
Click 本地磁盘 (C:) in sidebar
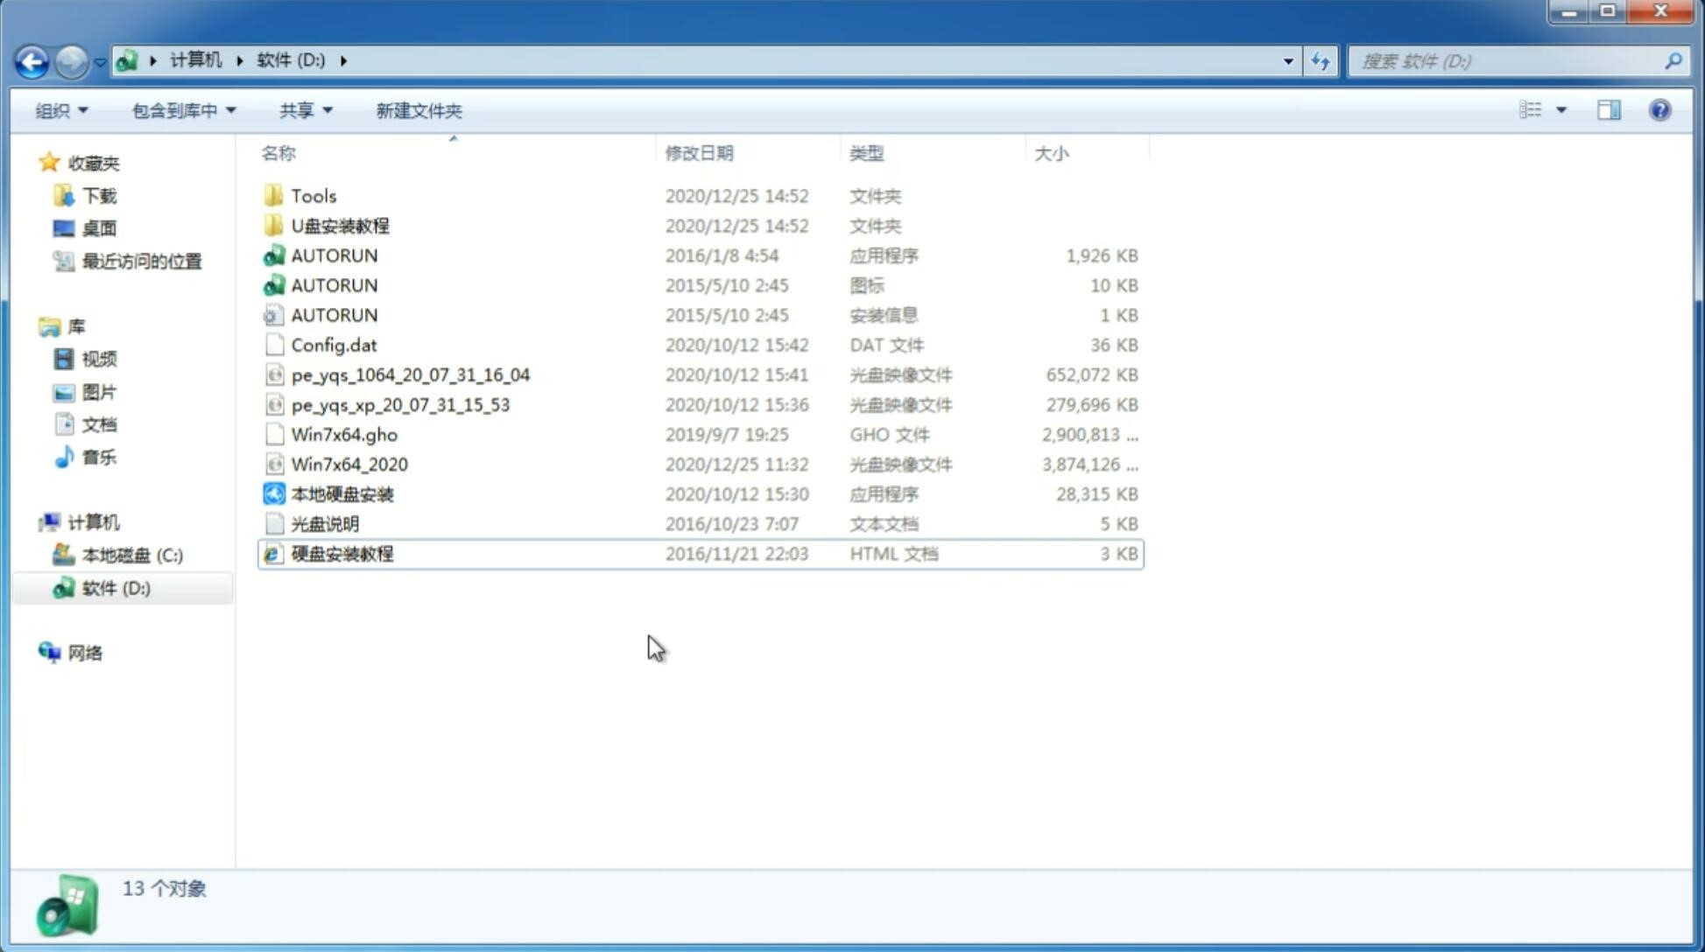click(x=131, y=555)
